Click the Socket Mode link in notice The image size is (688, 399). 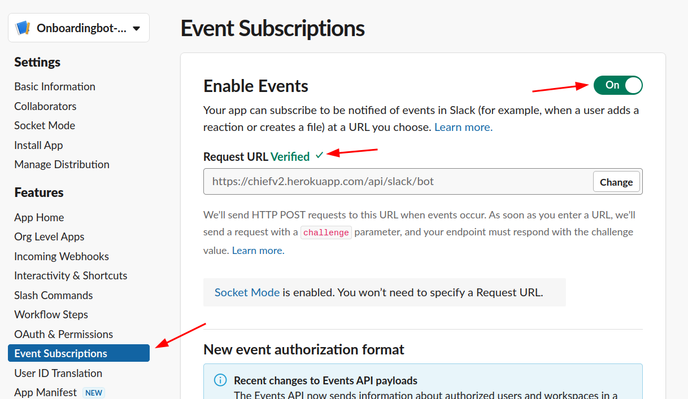click(x=247, y=292)
